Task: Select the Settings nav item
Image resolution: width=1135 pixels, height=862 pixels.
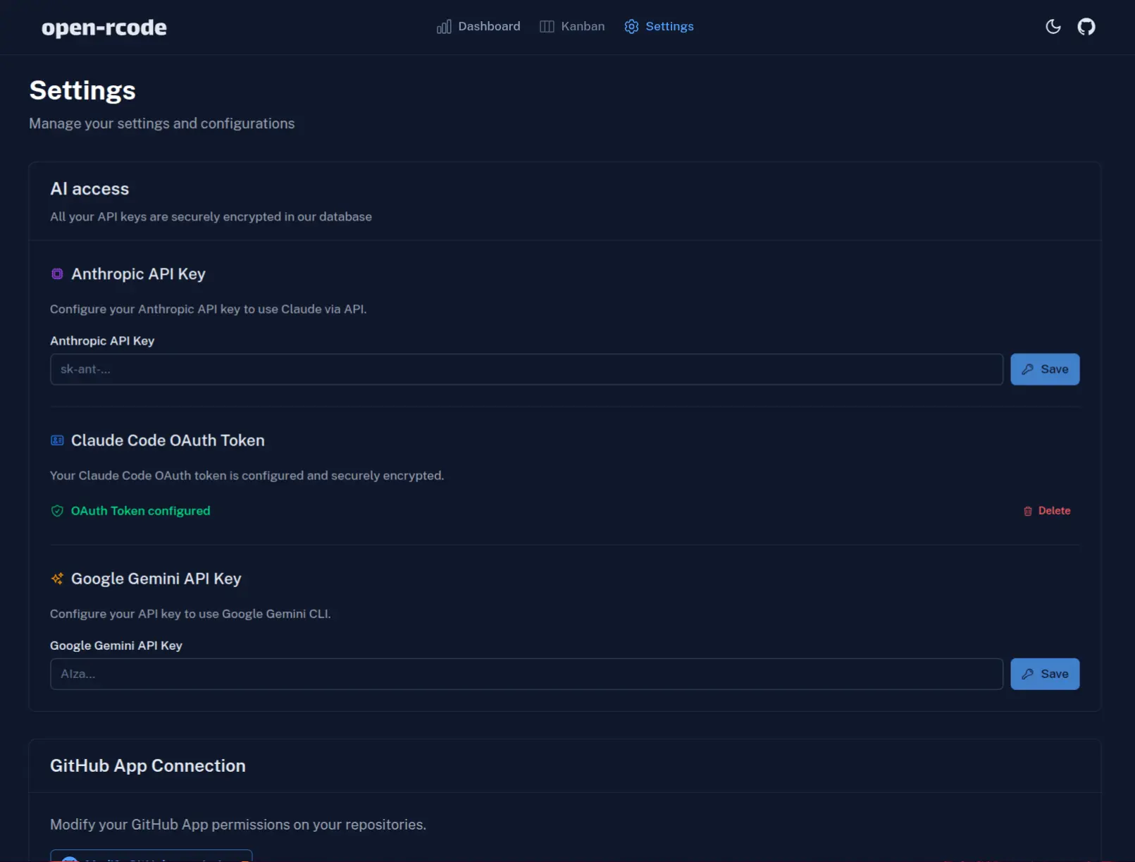Action: [659, 27]
